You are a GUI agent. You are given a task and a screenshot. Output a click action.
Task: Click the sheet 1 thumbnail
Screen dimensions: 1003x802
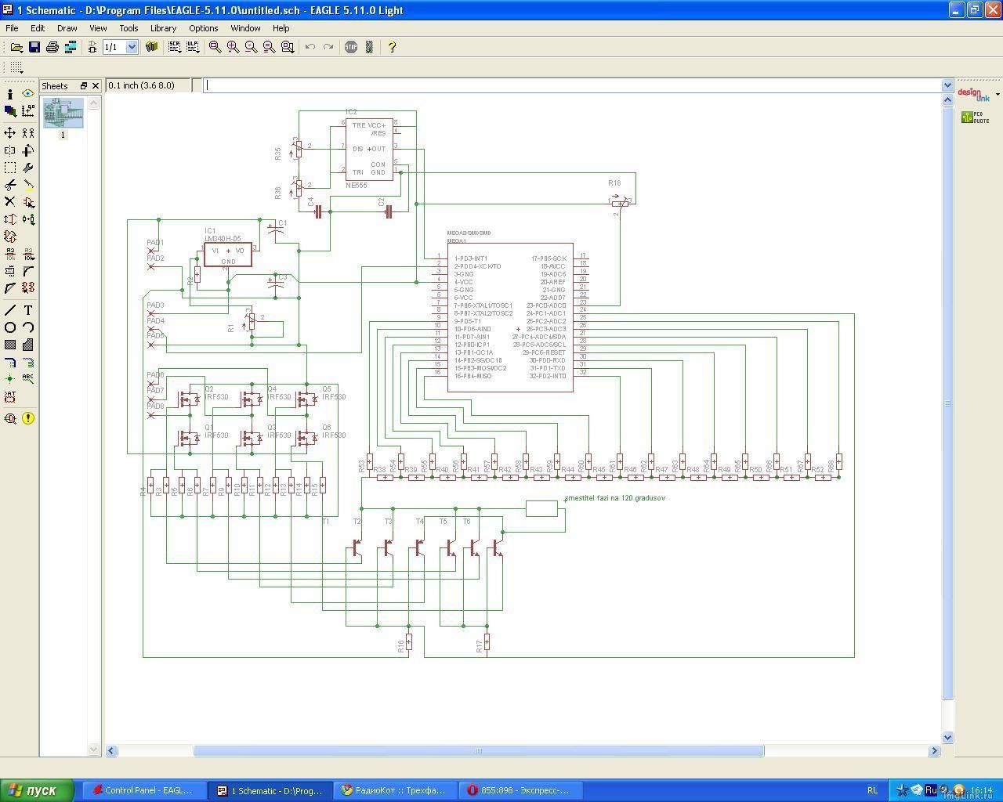pyautogui.click(x=63, y=114)
